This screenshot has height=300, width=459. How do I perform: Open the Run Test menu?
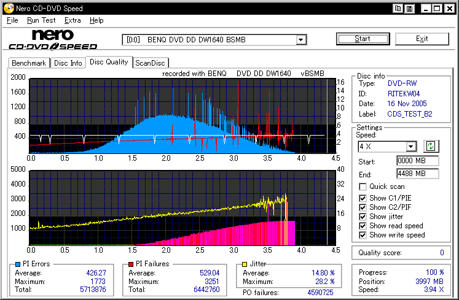point(41,20)
